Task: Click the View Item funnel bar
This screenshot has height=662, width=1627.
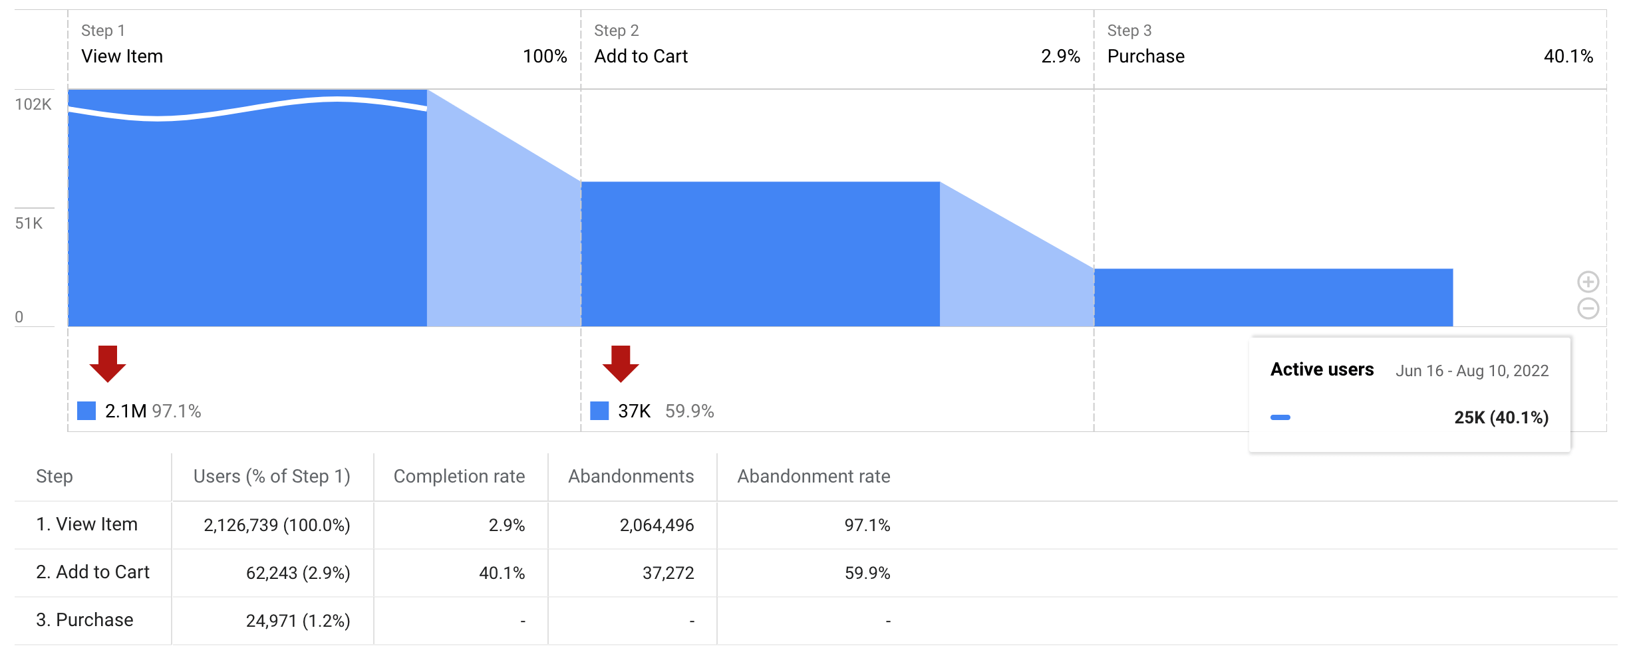Action: tap(247, 219)
